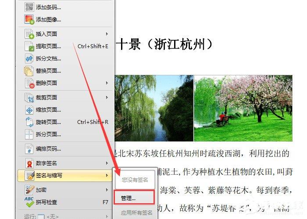Viewport: 307px width, 219px height.
Task: Click text line containing 海棠、芙蓉、紫藤等花木
Action: coord(226,190)
